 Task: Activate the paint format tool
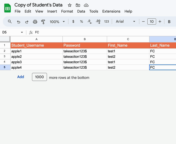pyautogui.click(x=43, y=22)
